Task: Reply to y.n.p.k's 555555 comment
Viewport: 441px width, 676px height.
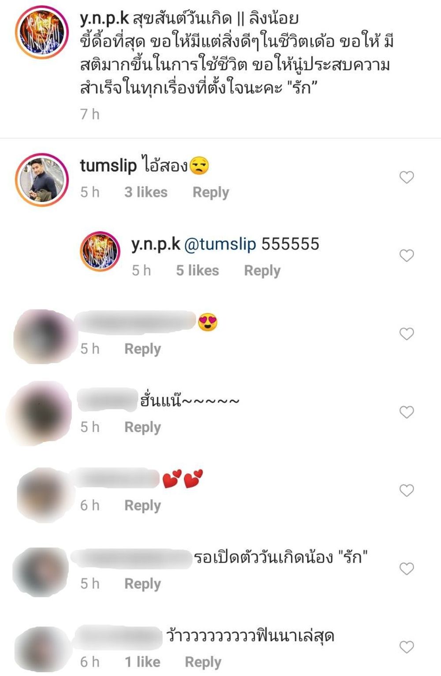Action: click(x=262, y=270)
